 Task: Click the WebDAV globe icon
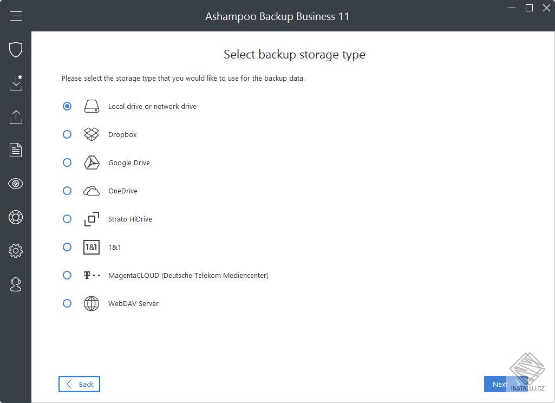coord(91,303)
